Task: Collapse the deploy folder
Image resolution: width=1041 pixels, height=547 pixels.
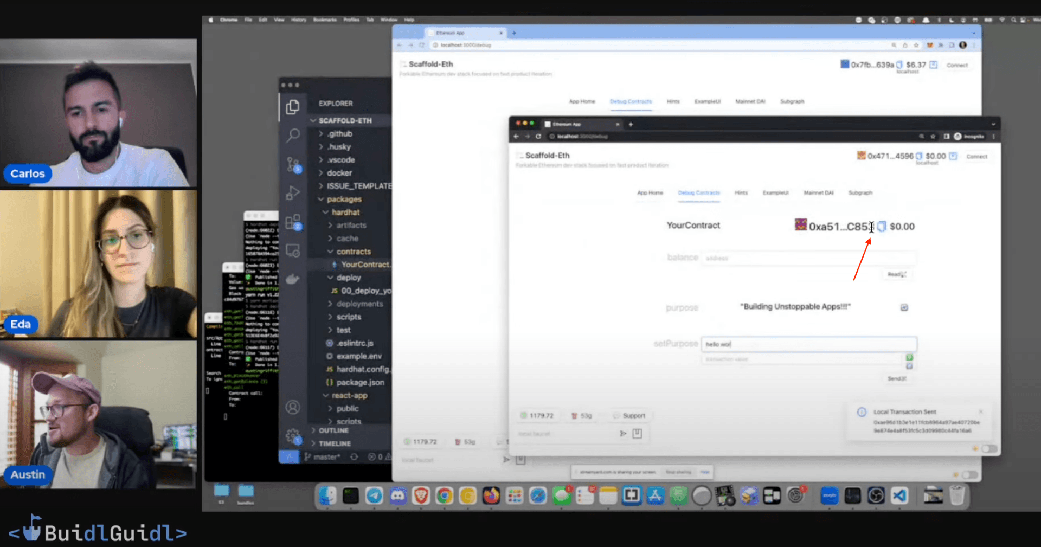Action: click(348, 278)
